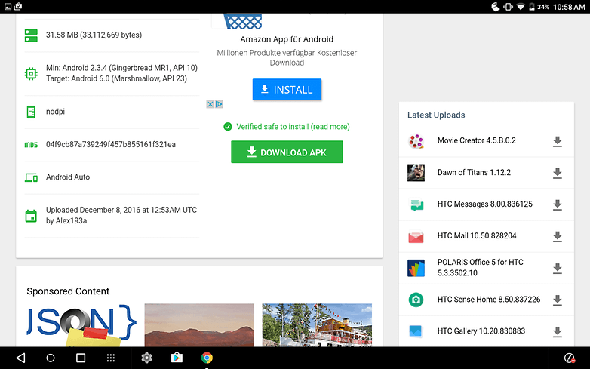The image size is (590, 369).
Task: Open the JSON sponsored content thumbnail
Action: click(81, 324)
